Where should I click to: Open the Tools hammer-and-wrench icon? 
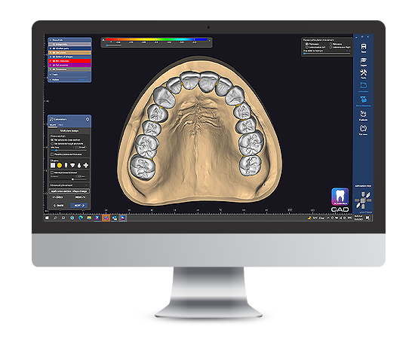[364, 74]
